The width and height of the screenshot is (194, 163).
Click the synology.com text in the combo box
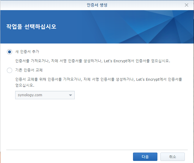[30, 95]
